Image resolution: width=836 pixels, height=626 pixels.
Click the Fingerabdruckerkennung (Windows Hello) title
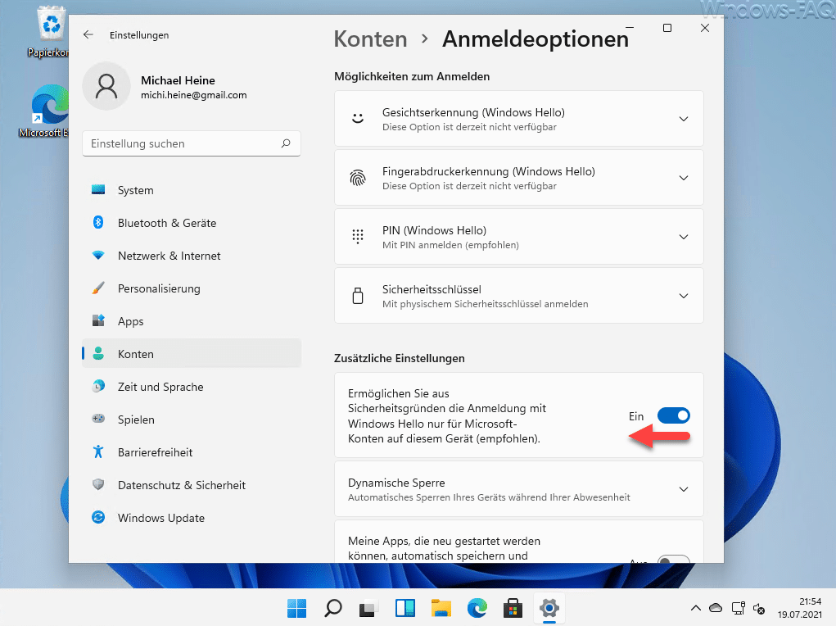(488, 171)
